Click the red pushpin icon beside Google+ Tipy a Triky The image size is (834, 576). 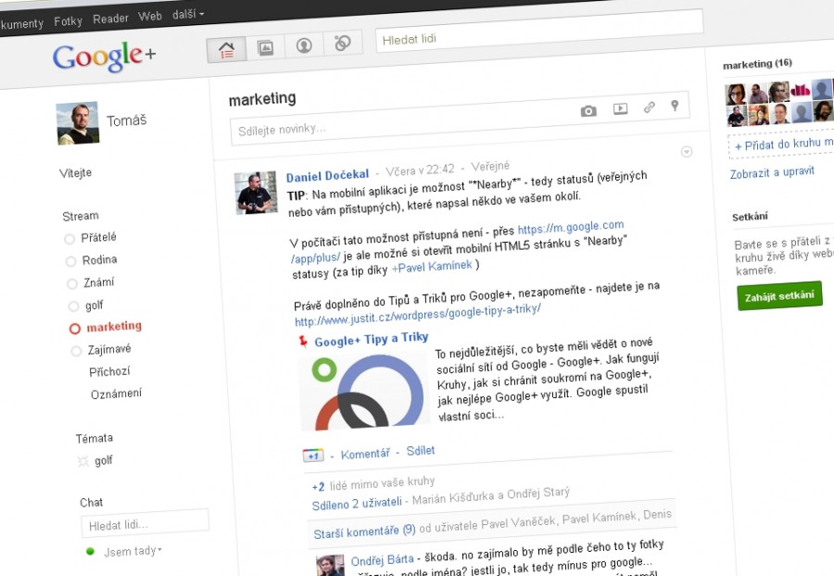tap(303, 342)
